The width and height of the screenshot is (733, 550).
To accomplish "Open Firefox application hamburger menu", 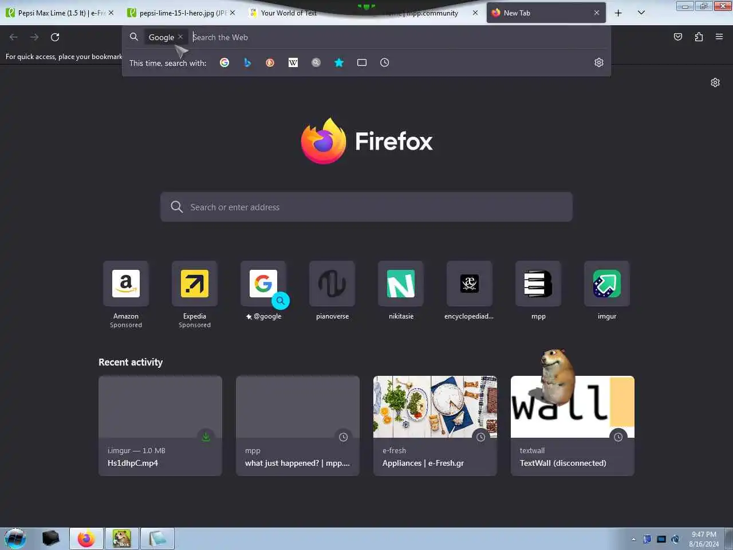I will click(719, 37).
